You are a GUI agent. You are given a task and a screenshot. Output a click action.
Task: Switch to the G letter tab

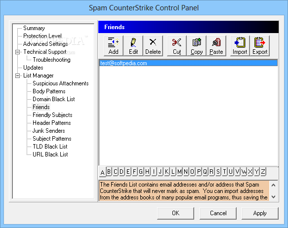(x=141, y=172)
